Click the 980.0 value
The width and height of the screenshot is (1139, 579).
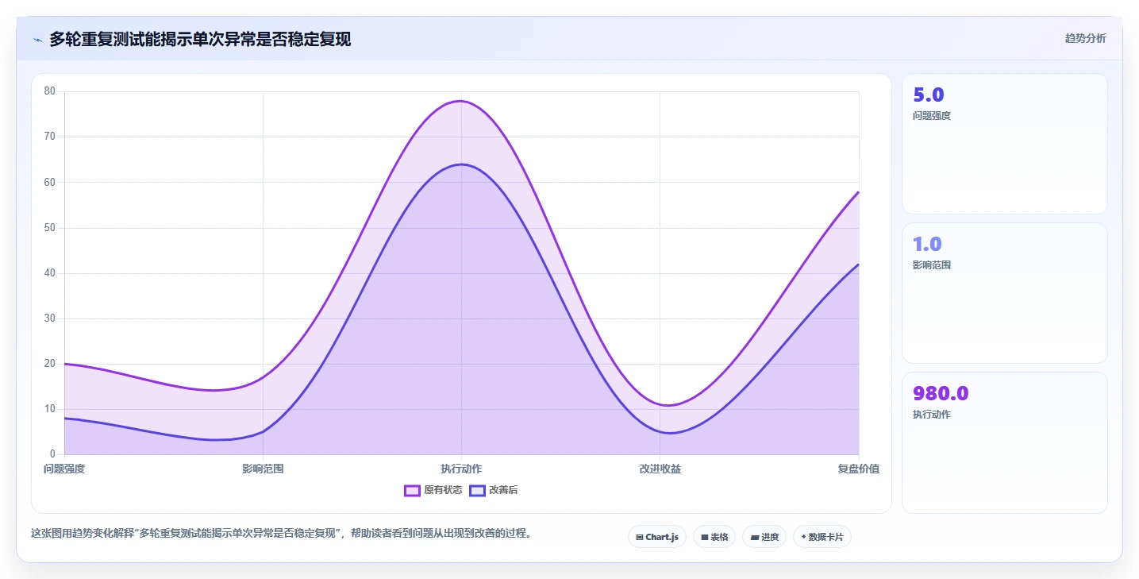click(x=941, y=394)
